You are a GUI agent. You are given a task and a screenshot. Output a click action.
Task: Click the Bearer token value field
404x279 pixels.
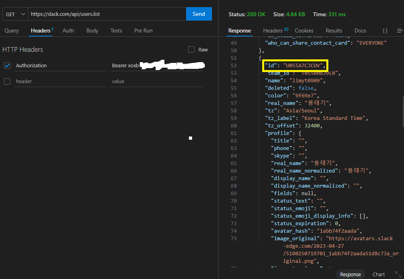pos(157,66)
